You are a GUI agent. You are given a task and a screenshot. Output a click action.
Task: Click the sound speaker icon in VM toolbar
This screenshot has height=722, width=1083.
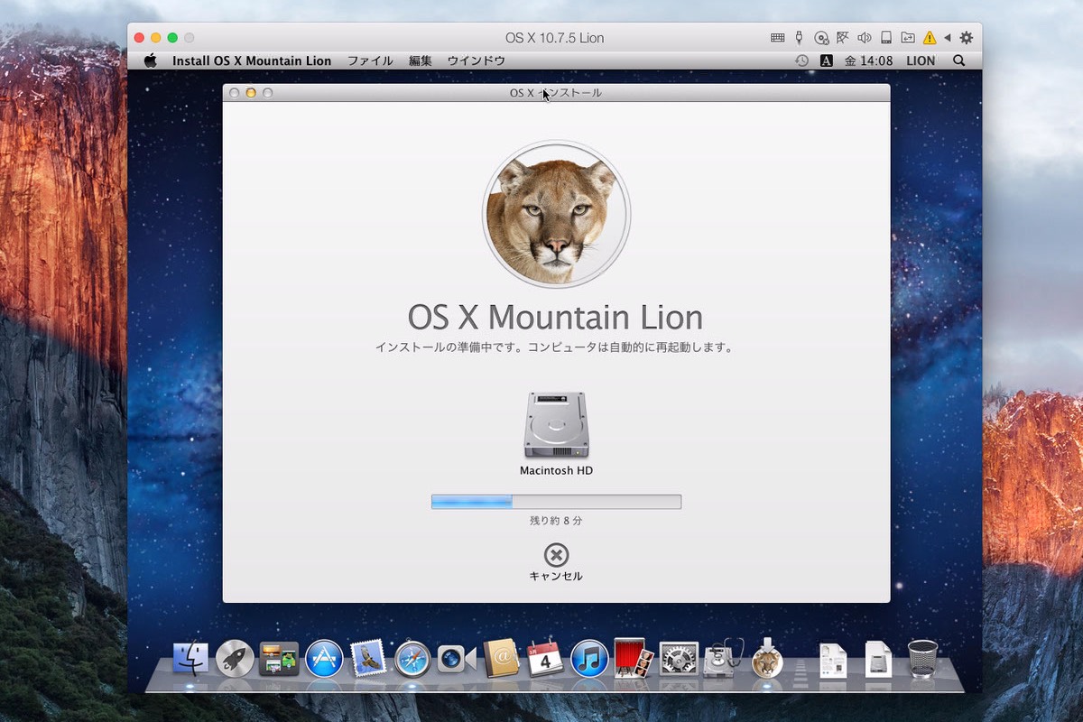click(865, 38)
